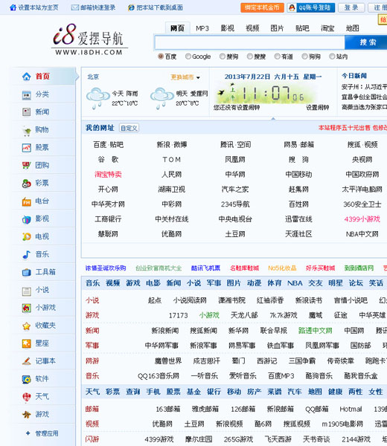This screenshot has height=446, width=387.
Task: Open the 游戏 games icon in sidebar
Action: click(x=27, y=415)
